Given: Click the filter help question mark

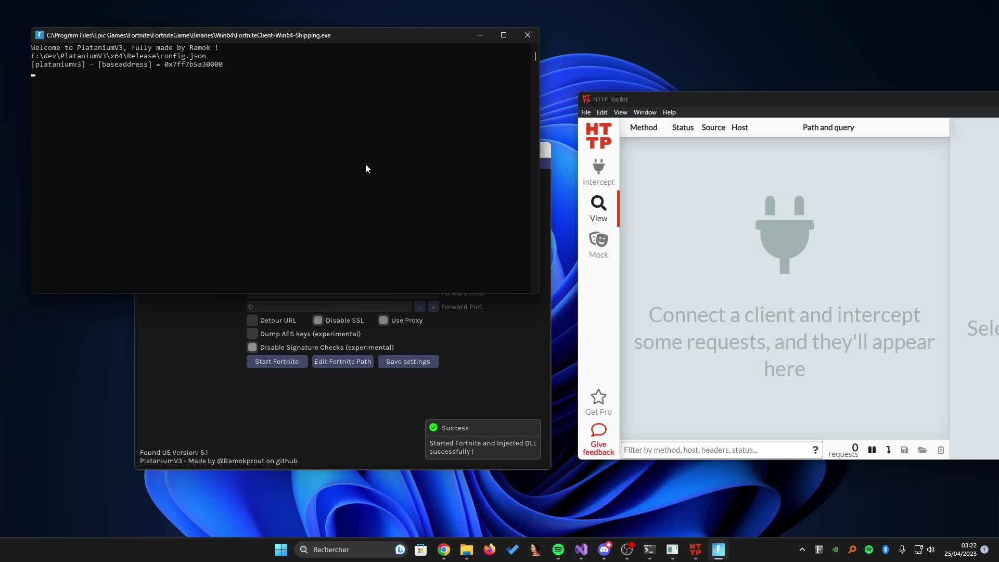Looking at the screenshot, I should point(815,450).
